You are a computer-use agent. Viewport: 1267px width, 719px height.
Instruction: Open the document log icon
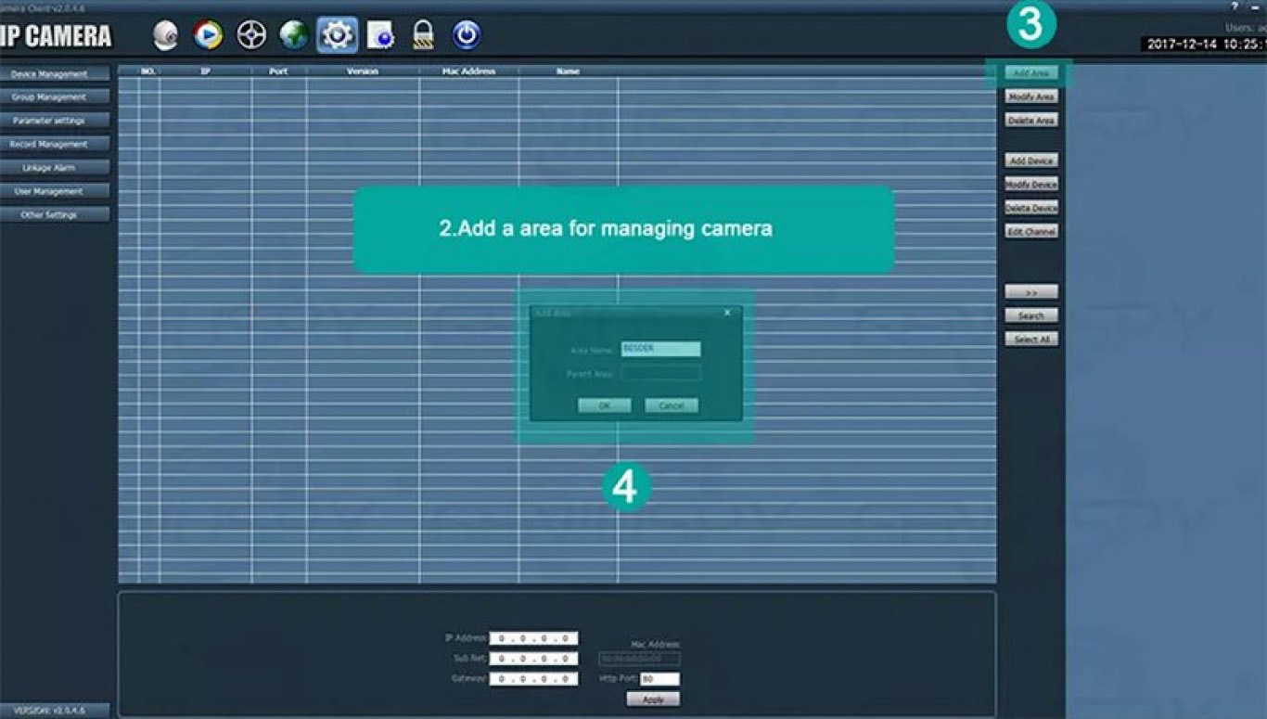[x=380, y=35]
